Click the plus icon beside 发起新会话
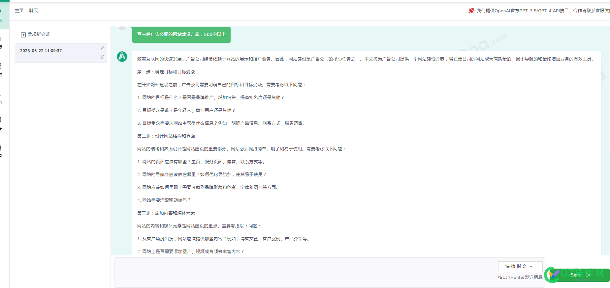610x288 pixels. click(23, 35)
